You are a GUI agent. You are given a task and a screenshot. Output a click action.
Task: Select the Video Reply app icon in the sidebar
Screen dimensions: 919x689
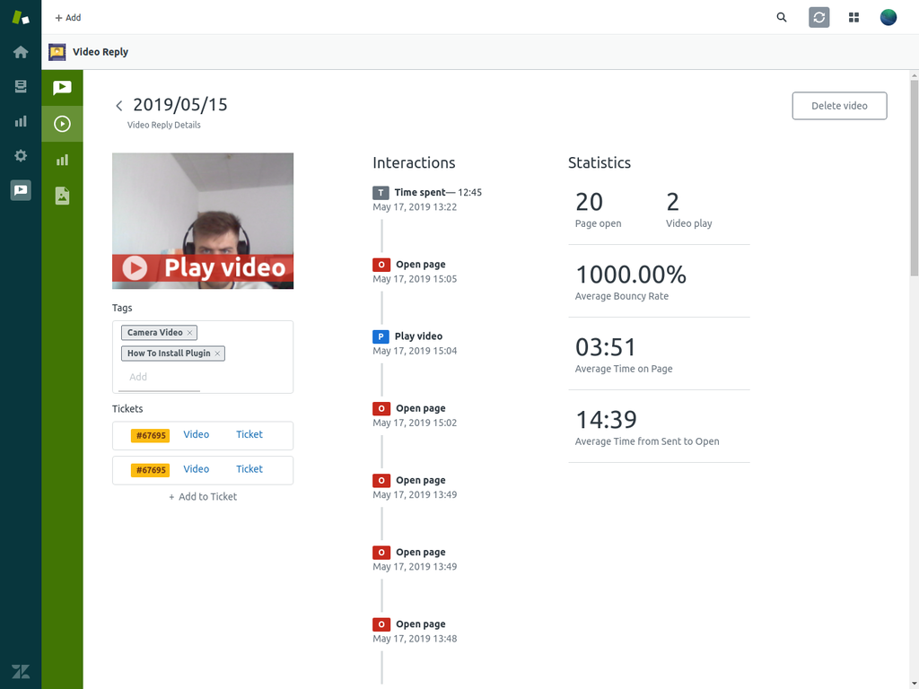tap(20, 190)
